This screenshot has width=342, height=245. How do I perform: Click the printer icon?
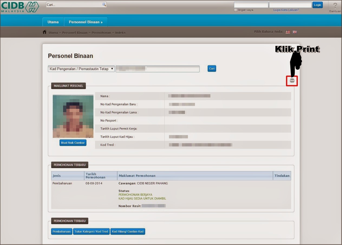pos(292,81)
